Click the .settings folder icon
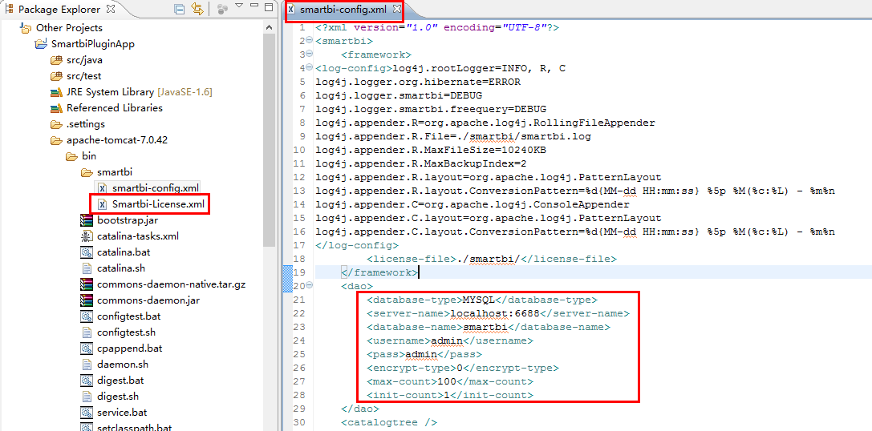872x431 pixels. pos(56,124)
